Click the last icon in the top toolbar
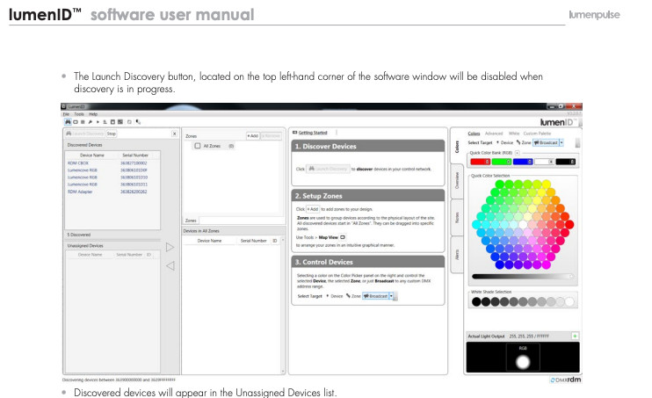652x398 pixels. click(x=138, y=122)
